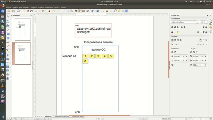The width and height of the screenshot is (213, 120).
Task: Select the straight Line drawing tool
Action: [x=8, y=30]
